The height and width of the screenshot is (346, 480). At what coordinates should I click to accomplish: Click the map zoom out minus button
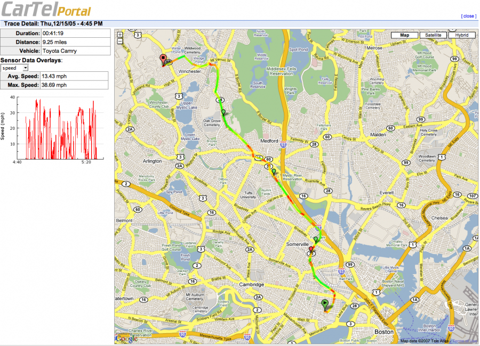pyautogui.click(x=120, y=42)
